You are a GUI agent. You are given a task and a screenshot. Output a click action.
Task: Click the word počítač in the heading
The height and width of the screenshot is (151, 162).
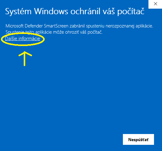(x=131, y=12)
